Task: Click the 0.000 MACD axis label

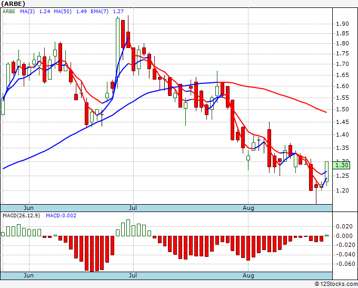Action: tap(344, 236)
